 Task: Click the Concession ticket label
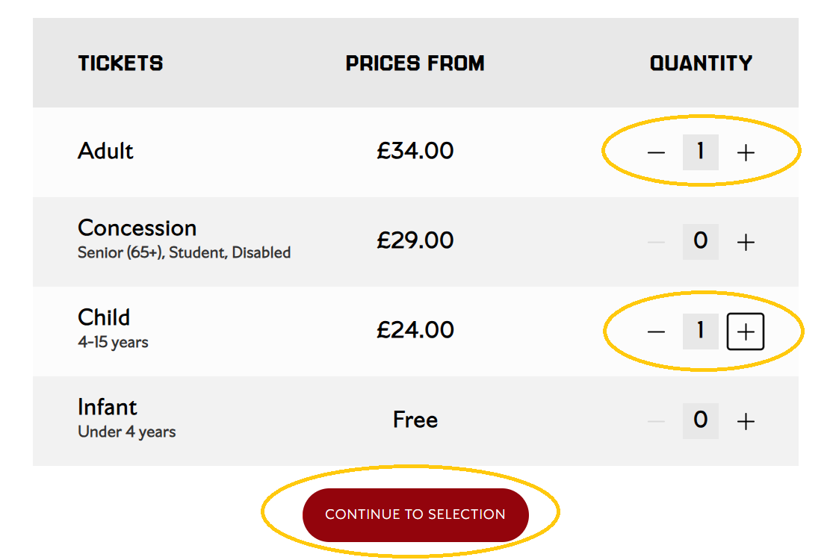(137, 228)
